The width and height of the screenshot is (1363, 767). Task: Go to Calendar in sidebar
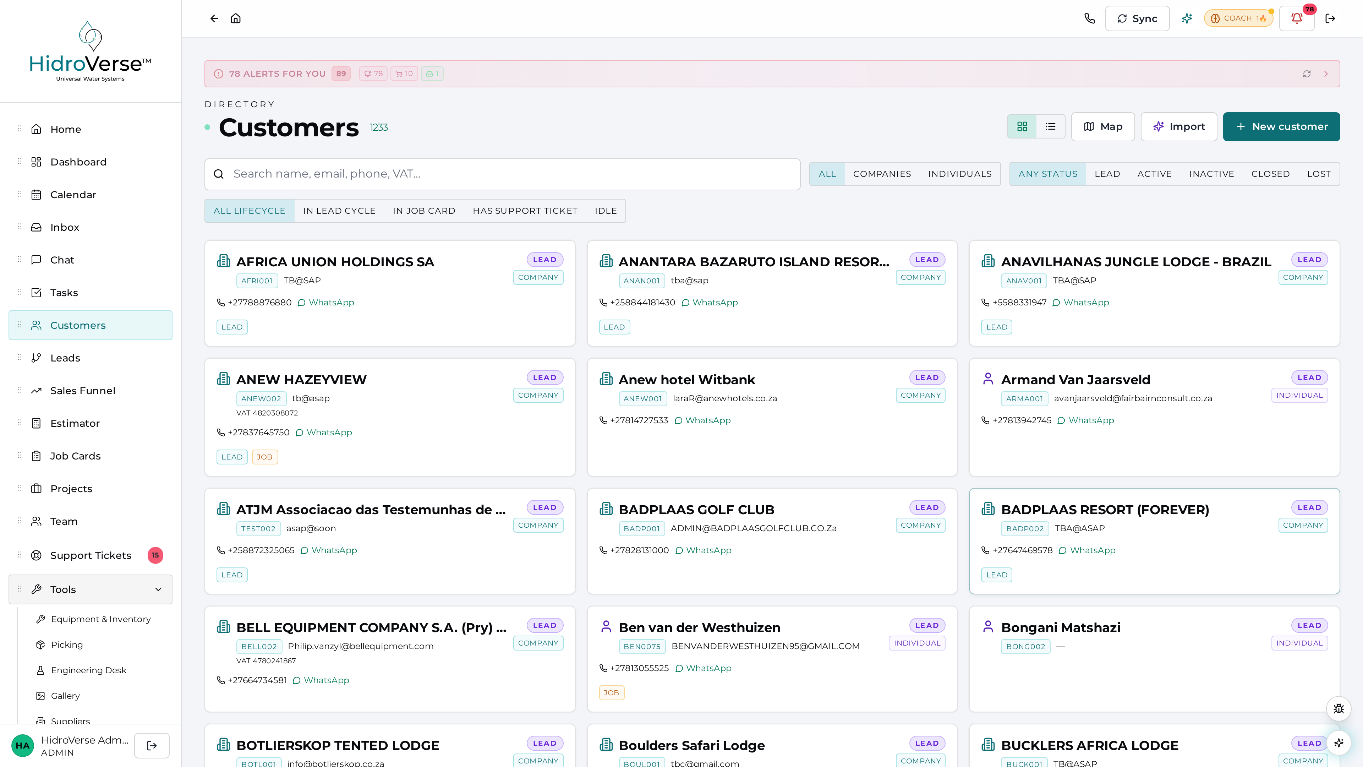tap(91, 195)
